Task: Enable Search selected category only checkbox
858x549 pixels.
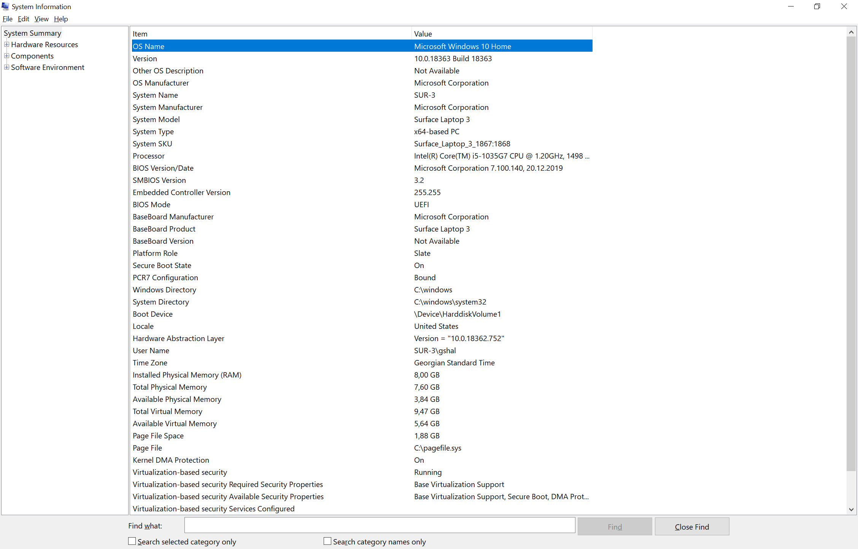Action: tap(132, 541)
